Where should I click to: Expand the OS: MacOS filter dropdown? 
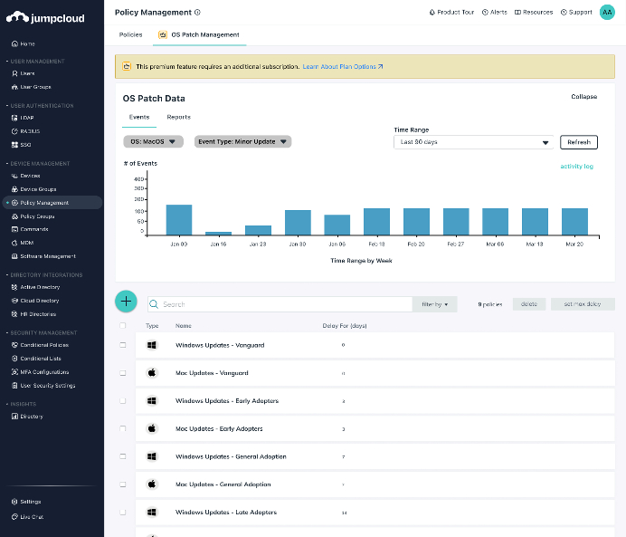(153, 141)
